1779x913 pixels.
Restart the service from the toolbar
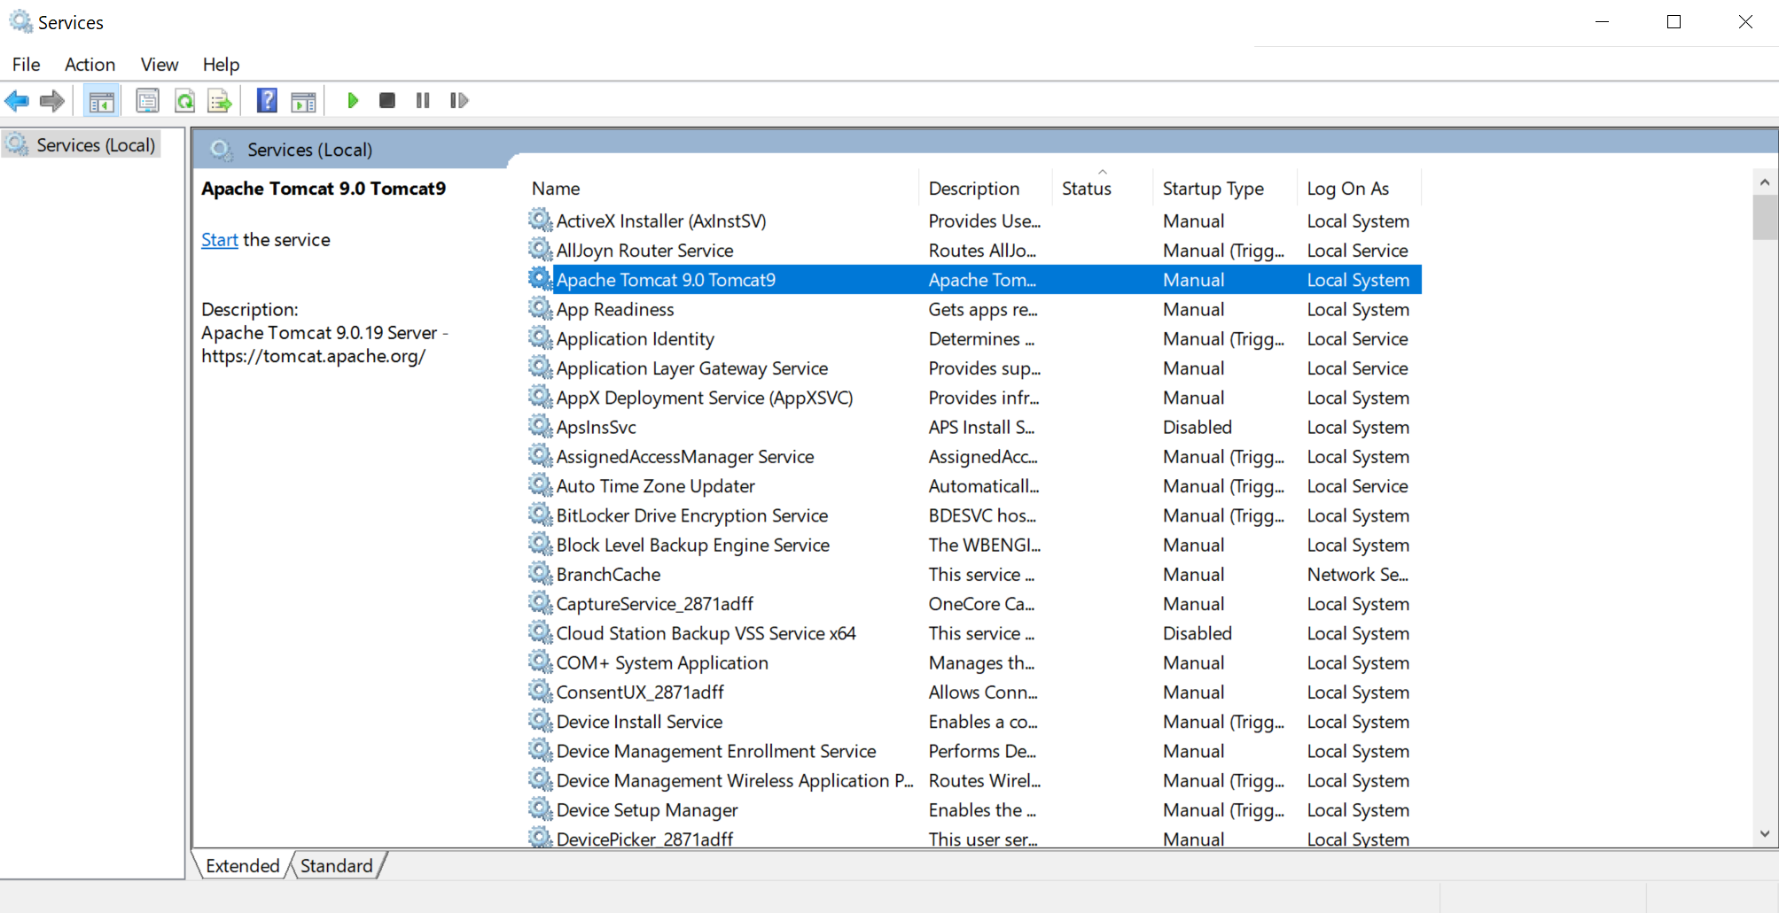459,101
